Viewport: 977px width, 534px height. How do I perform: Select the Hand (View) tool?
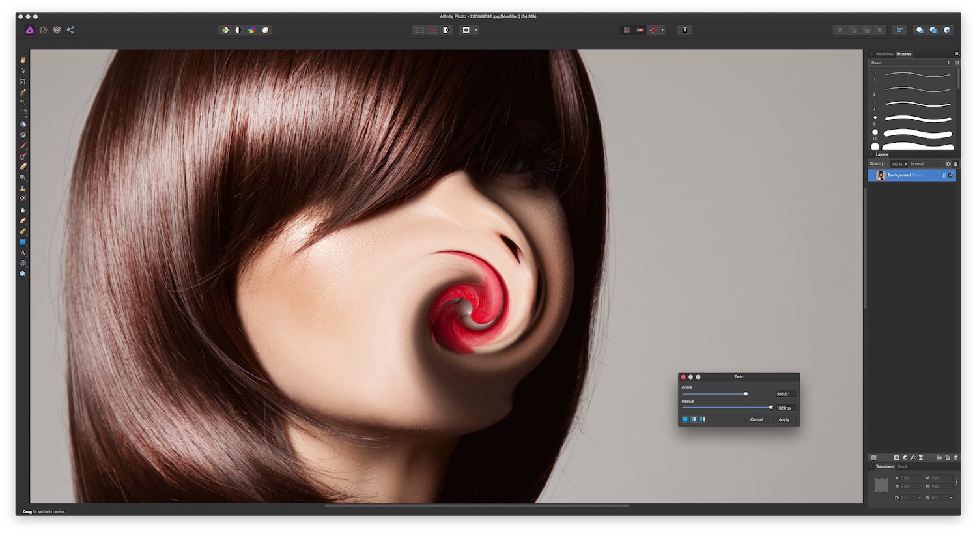point(23,60)
